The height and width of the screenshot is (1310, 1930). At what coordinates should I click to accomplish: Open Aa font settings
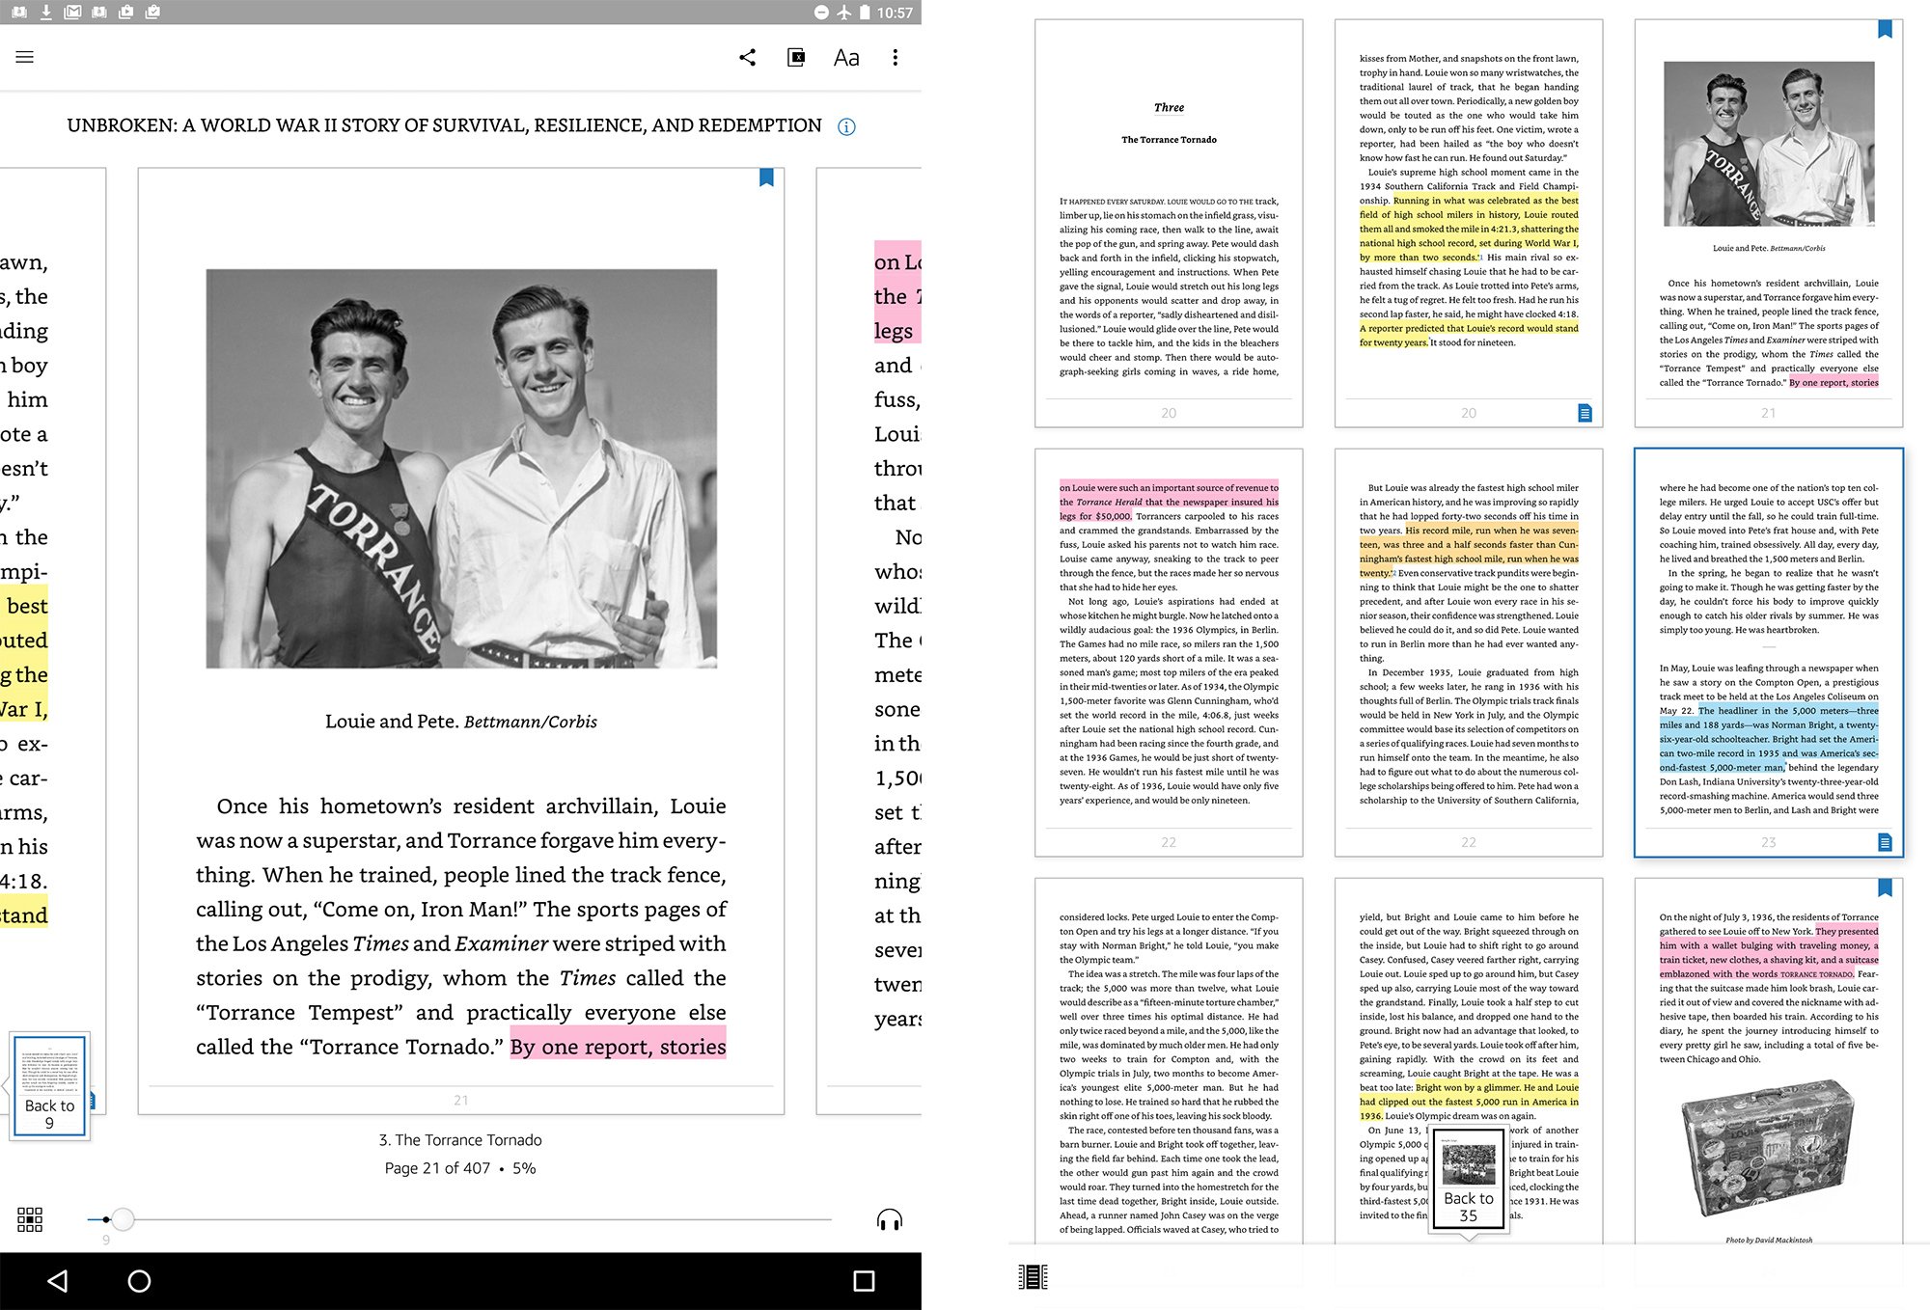(846, 58)
